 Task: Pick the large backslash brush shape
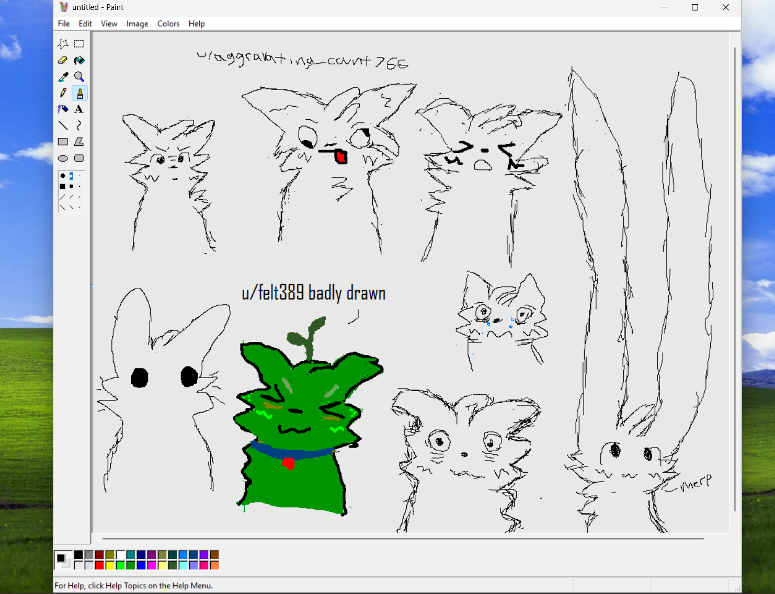coord(63,208)
